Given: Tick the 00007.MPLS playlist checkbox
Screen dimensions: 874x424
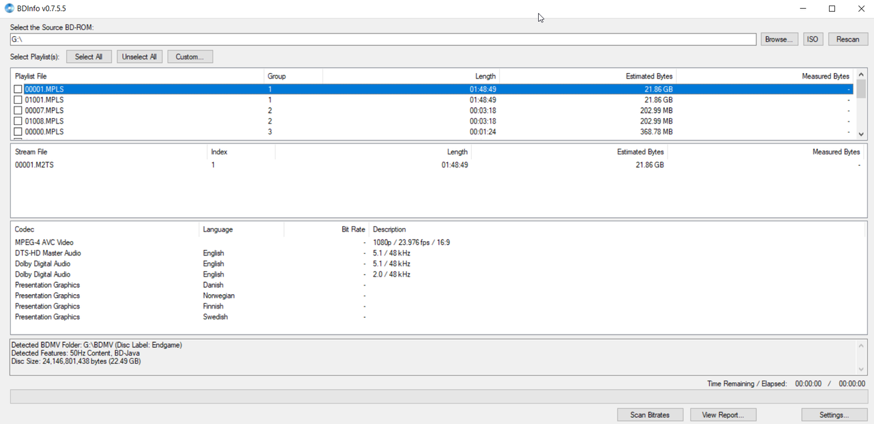Looking at the screenshot, I should pos(18,111).
